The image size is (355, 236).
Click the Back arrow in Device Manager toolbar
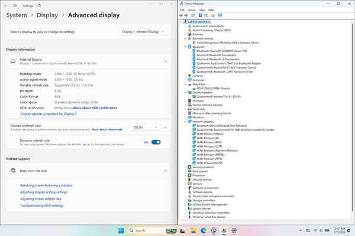(181, 15)
